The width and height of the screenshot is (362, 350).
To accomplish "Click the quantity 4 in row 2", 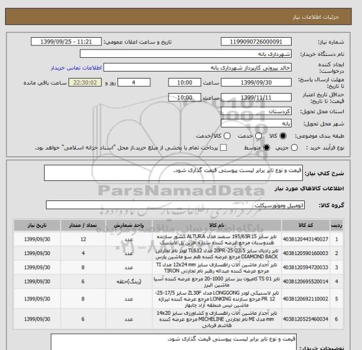I will click(83, 253).
